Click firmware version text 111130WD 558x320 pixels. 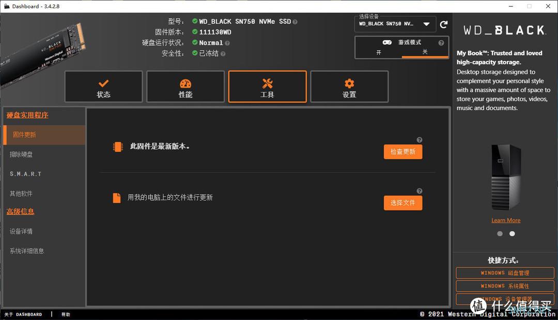(215, 32)
